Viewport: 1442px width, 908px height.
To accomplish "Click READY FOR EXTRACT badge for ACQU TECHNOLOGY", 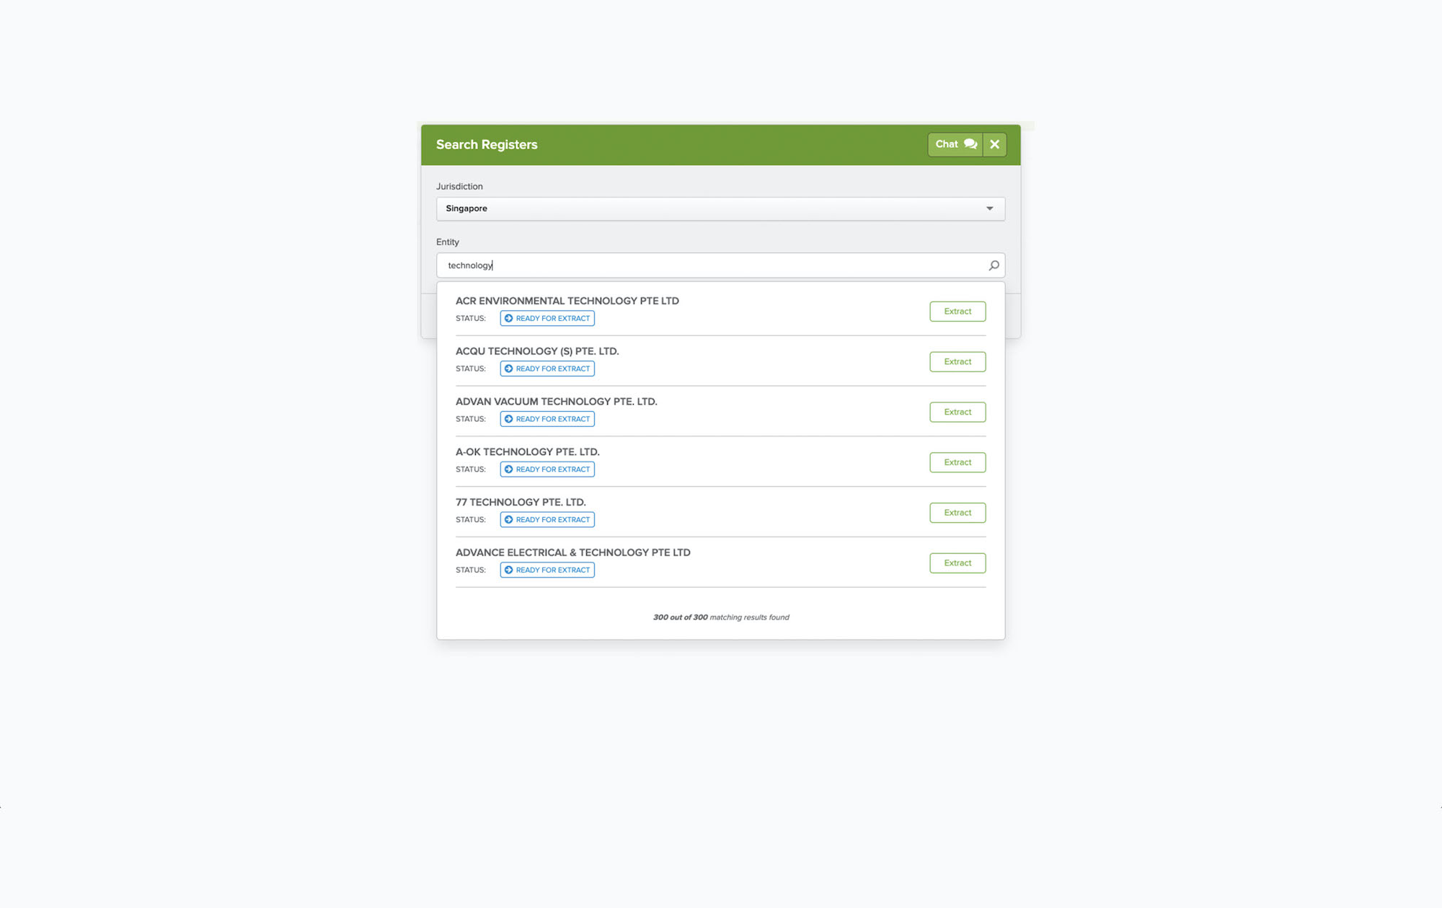I will [x=547, y=369].
